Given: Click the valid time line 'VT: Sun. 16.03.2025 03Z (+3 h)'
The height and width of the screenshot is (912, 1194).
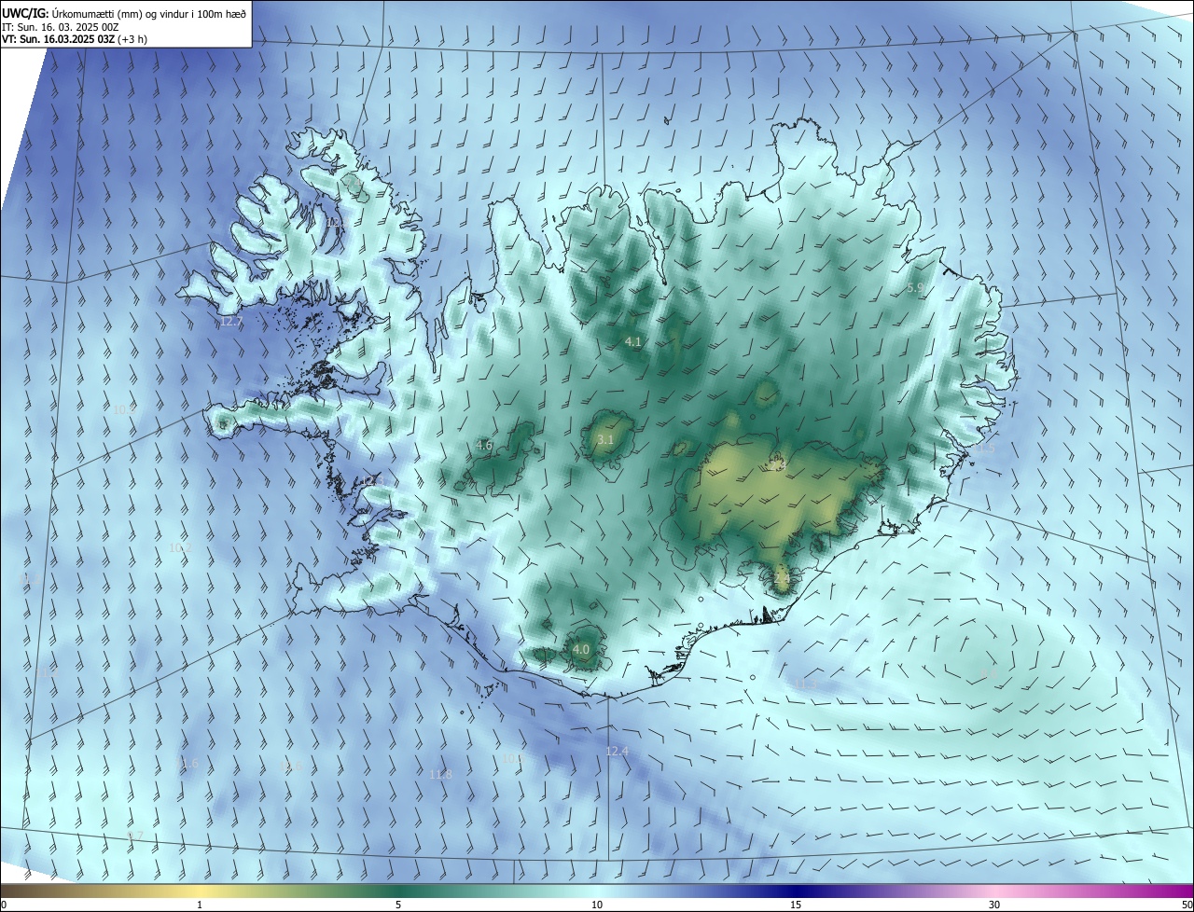Looking at the screenshot, I should [74, 39].
